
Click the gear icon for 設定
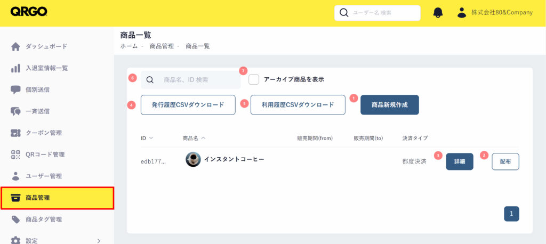pos(15,240)
